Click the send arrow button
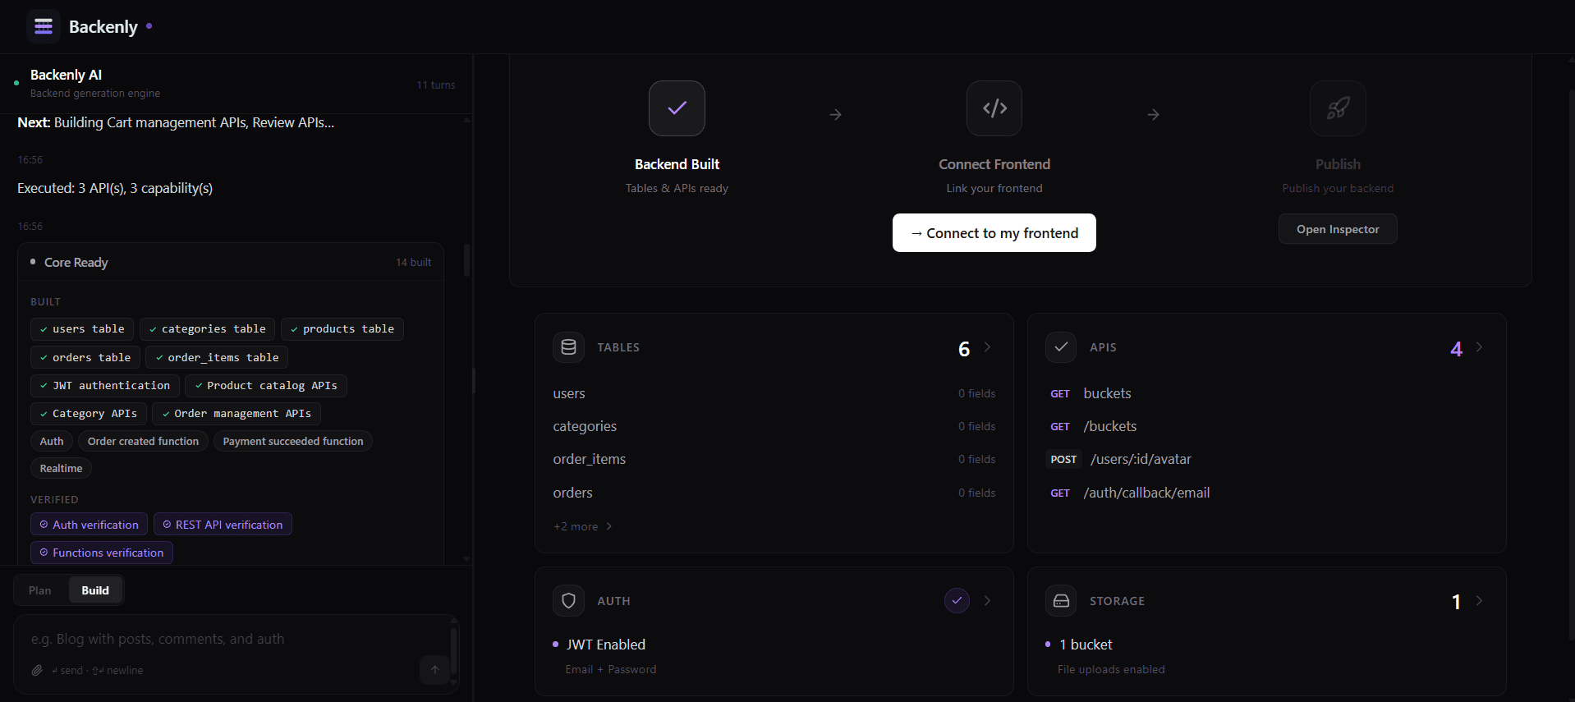The height and width of the screenshot is (702, 1575). click(435, 670)
